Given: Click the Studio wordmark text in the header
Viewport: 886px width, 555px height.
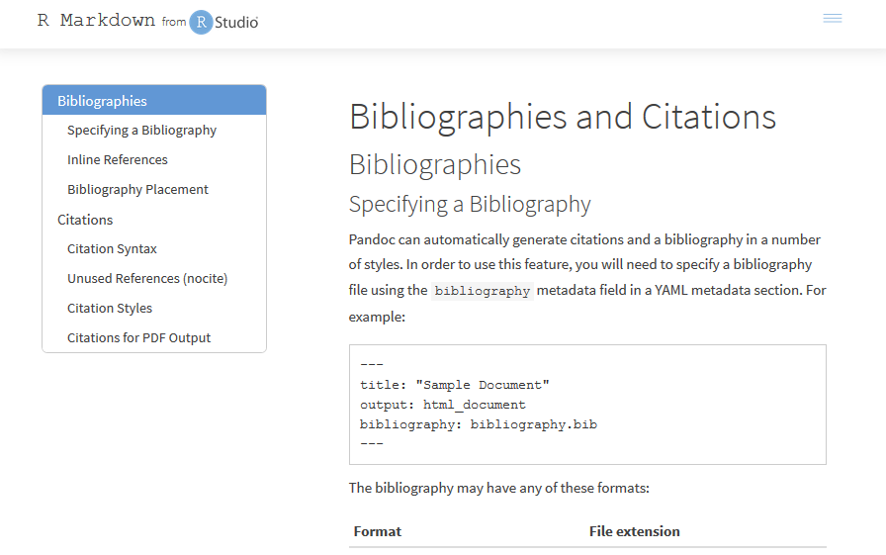Looking at the screenshot, I should pos(236,23).
